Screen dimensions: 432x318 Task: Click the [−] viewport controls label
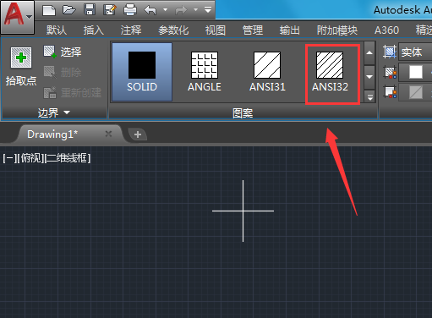coord(9,158)
